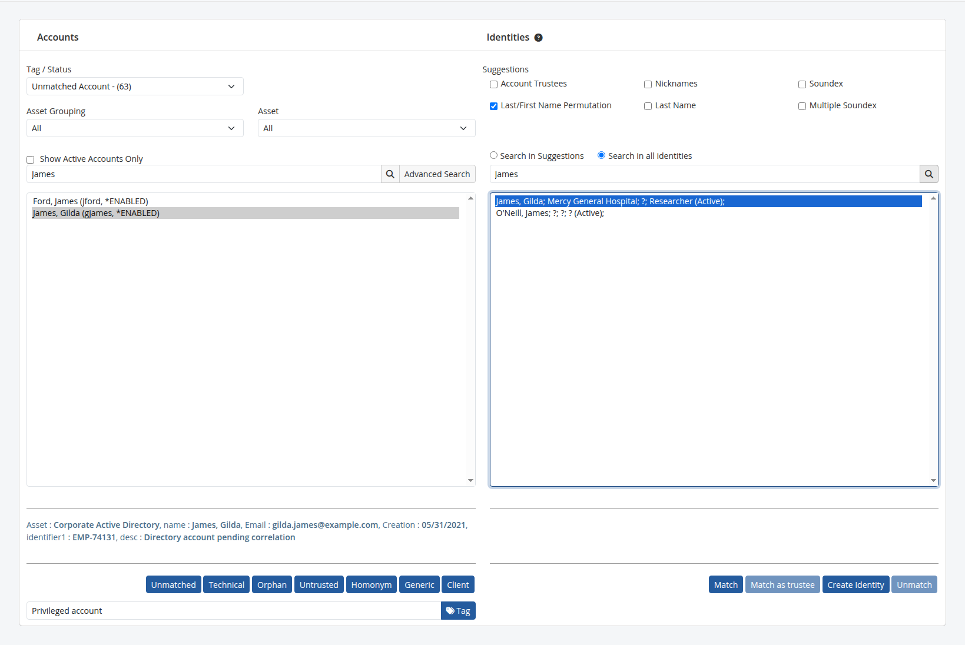
Task: Select identity O'Neill, James
Action: 708,213
